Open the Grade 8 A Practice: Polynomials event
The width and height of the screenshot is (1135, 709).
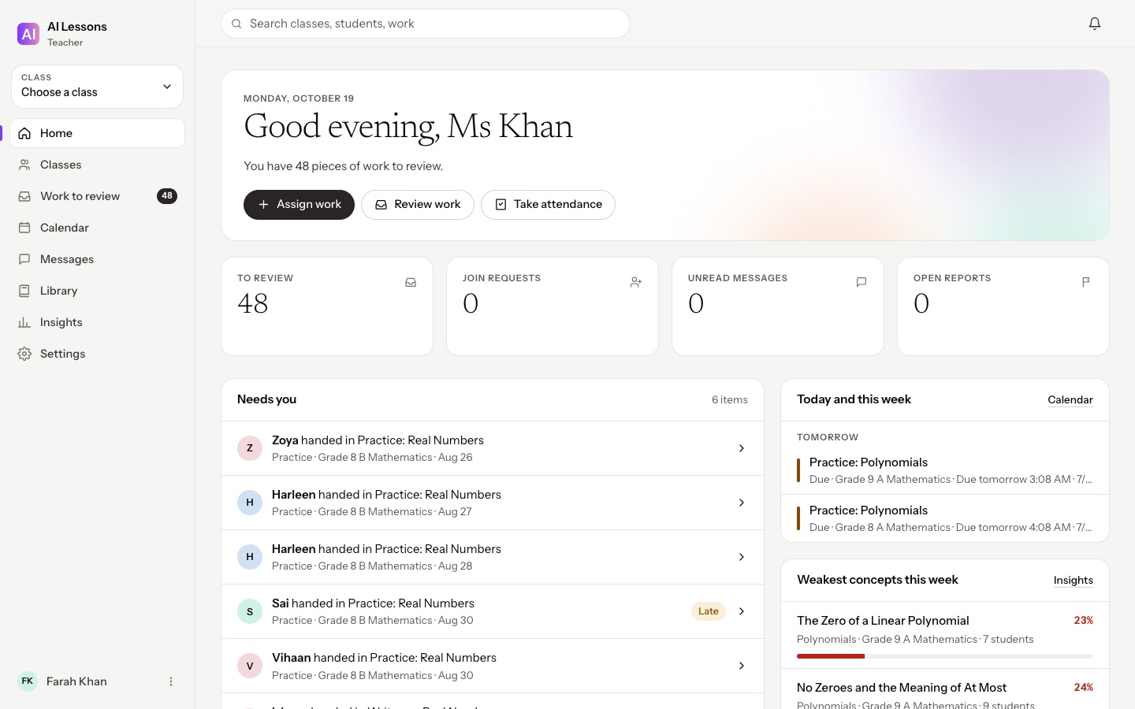945,518
